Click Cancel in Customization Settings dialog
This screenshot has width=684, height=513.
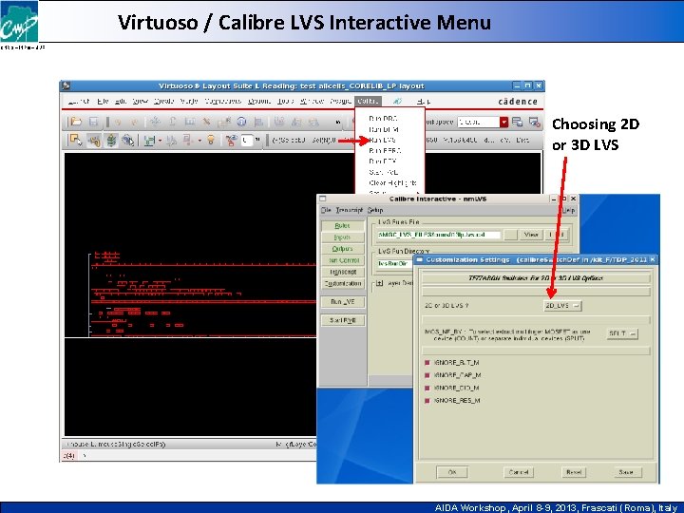click(519, 472)
